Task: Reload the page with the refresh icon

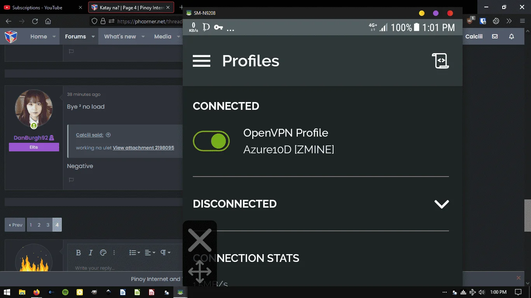Action: (35, 21)
